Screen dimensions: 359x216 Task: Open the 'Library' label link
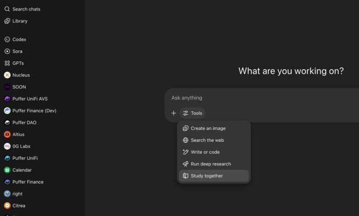click(20, 21)
